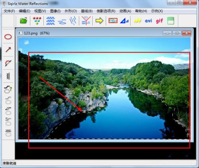Open the 帮助(H) menu

[x=141, y=11]
